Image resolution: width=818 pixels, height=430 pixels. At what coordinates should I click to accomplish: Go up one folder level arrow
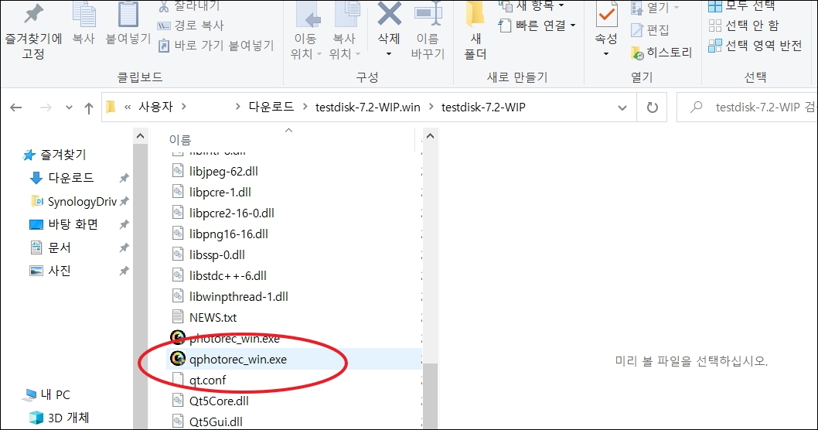(x=89, y=107)
